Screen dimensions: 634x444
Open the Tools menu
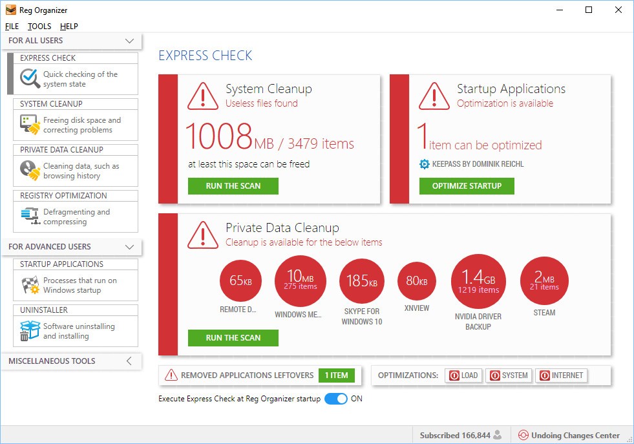click(39, 26)
